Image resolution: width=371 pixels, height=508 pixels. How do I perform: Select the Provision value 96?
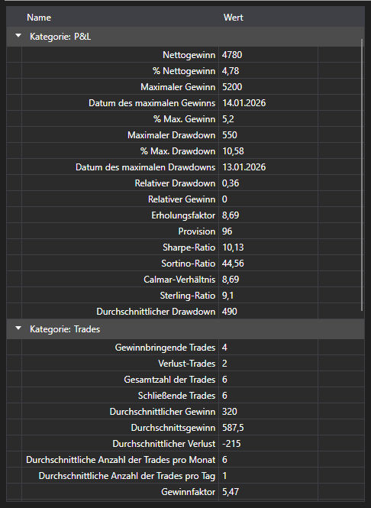tap(227, 231)
